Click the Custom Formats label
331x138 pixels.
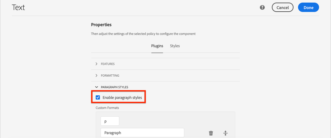pos(108,107)
